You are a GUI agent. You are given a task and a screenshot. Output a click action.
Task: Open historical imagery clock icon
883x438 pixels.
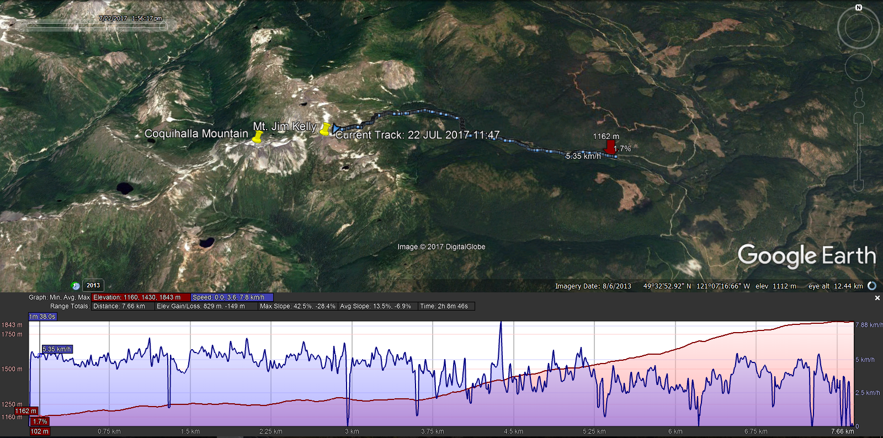tap(76, 286)
